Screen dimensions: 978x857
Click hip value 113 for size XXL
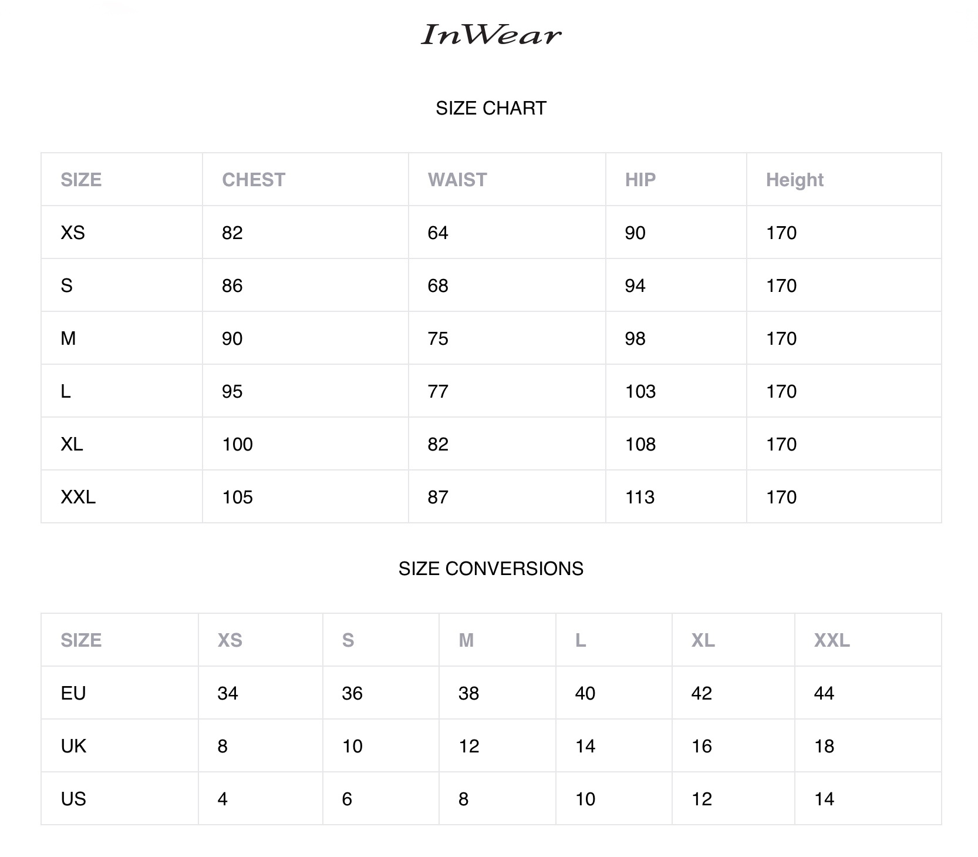[640, 497]
